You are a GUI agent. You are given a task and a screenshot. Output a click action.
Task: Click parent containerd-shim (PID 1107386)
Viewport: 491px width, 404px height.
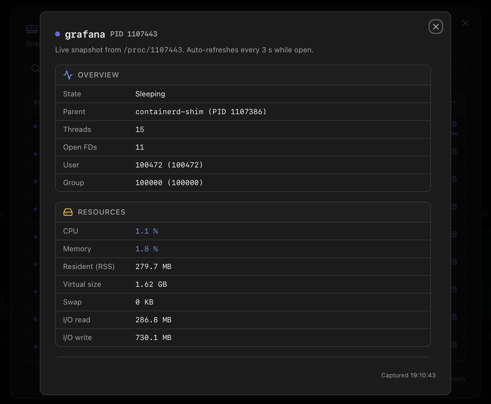coord(201,112)
